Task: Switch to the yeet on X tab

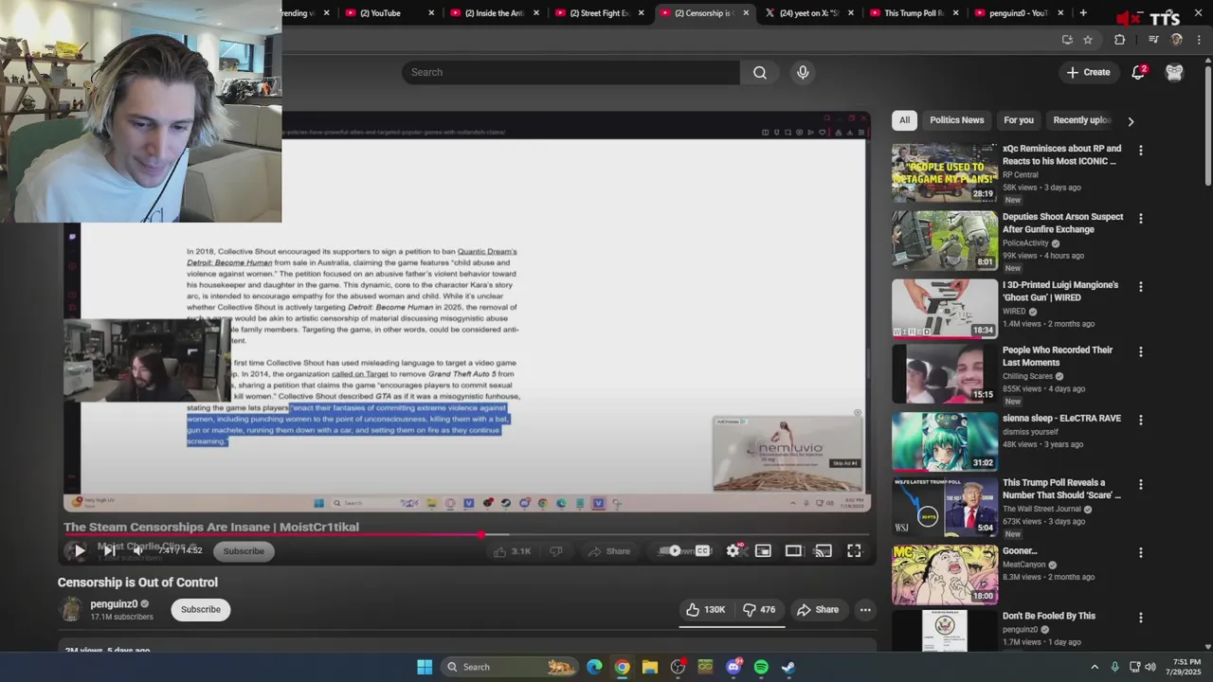Action: [808, 13]
